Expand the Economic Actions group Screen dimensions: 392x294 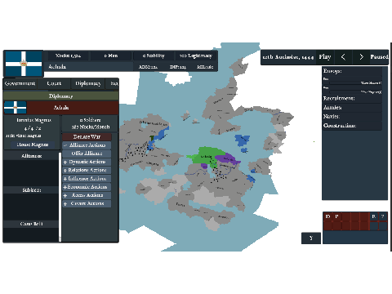(x=87, y=187)
